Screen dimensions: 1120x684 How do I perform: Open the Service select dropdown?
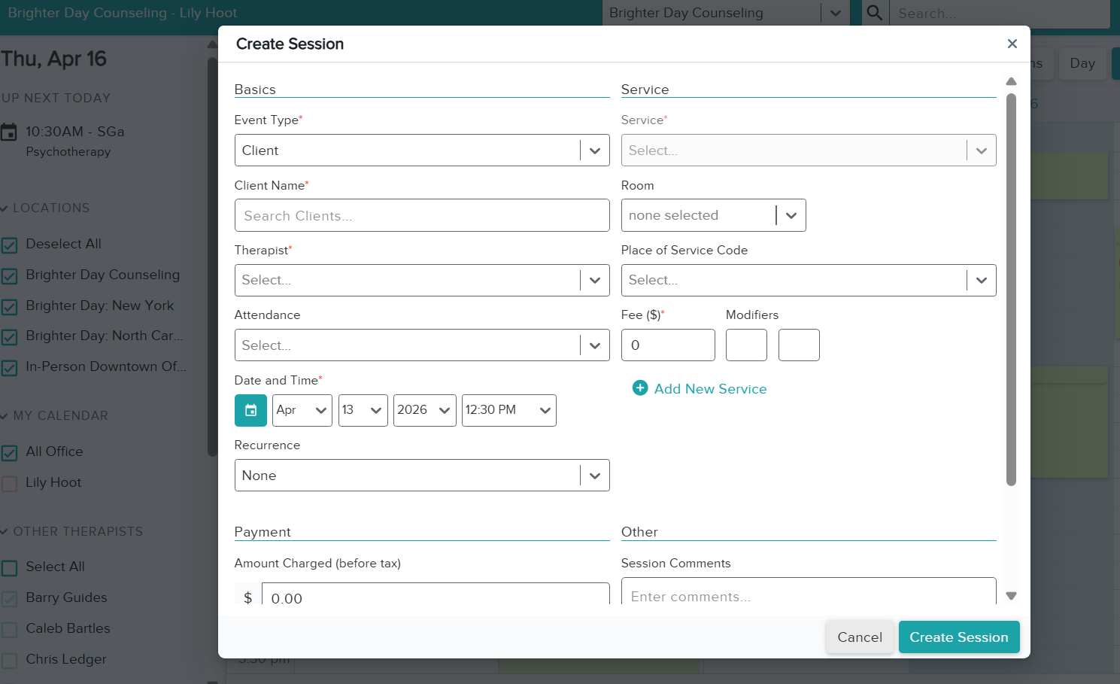click(809, 150)
